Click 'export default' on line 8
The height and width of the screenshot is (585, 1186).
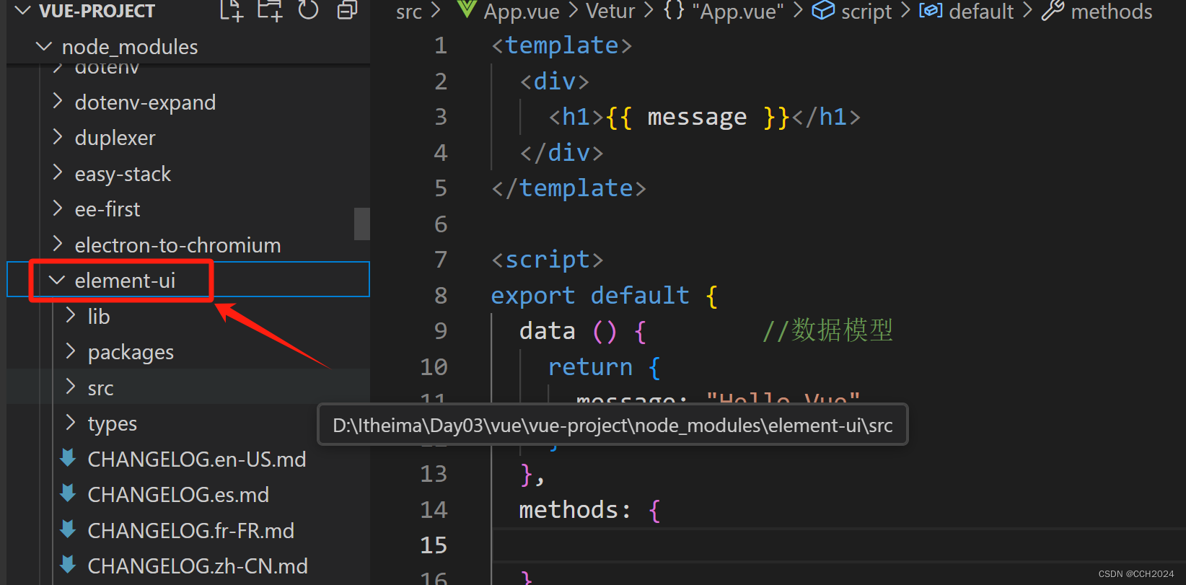coord(590,296)
